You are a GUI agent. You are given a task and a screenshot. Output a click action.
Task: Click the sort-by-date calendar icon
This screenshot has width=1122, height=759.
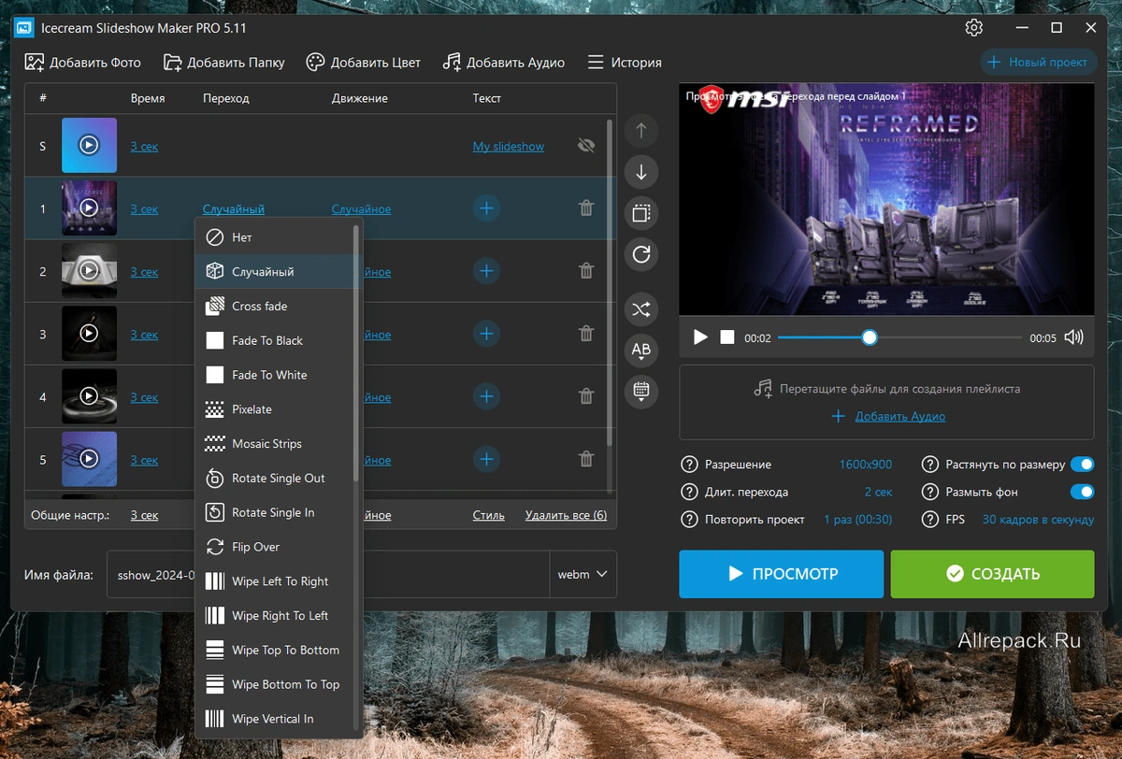pyautogui.click(x=641, y=391)
